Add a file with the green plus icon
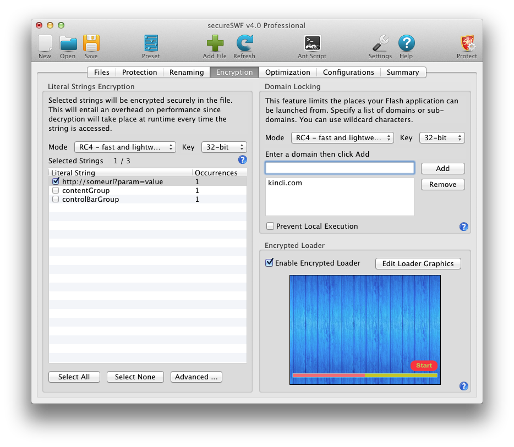514x447 pixels. tap(215, 44)
